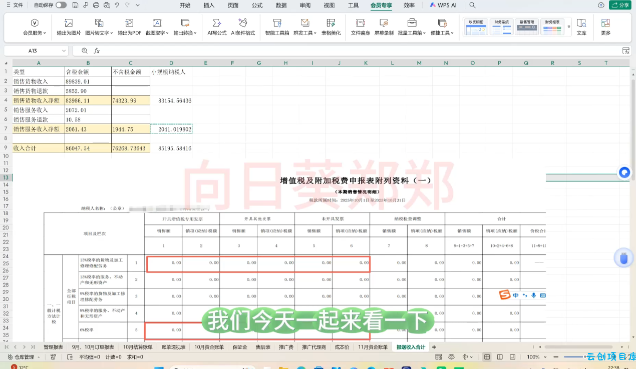Expand the Name Box cell reference dropdown
This screenshot has width=636, height=369.
(x=64, y=51)
